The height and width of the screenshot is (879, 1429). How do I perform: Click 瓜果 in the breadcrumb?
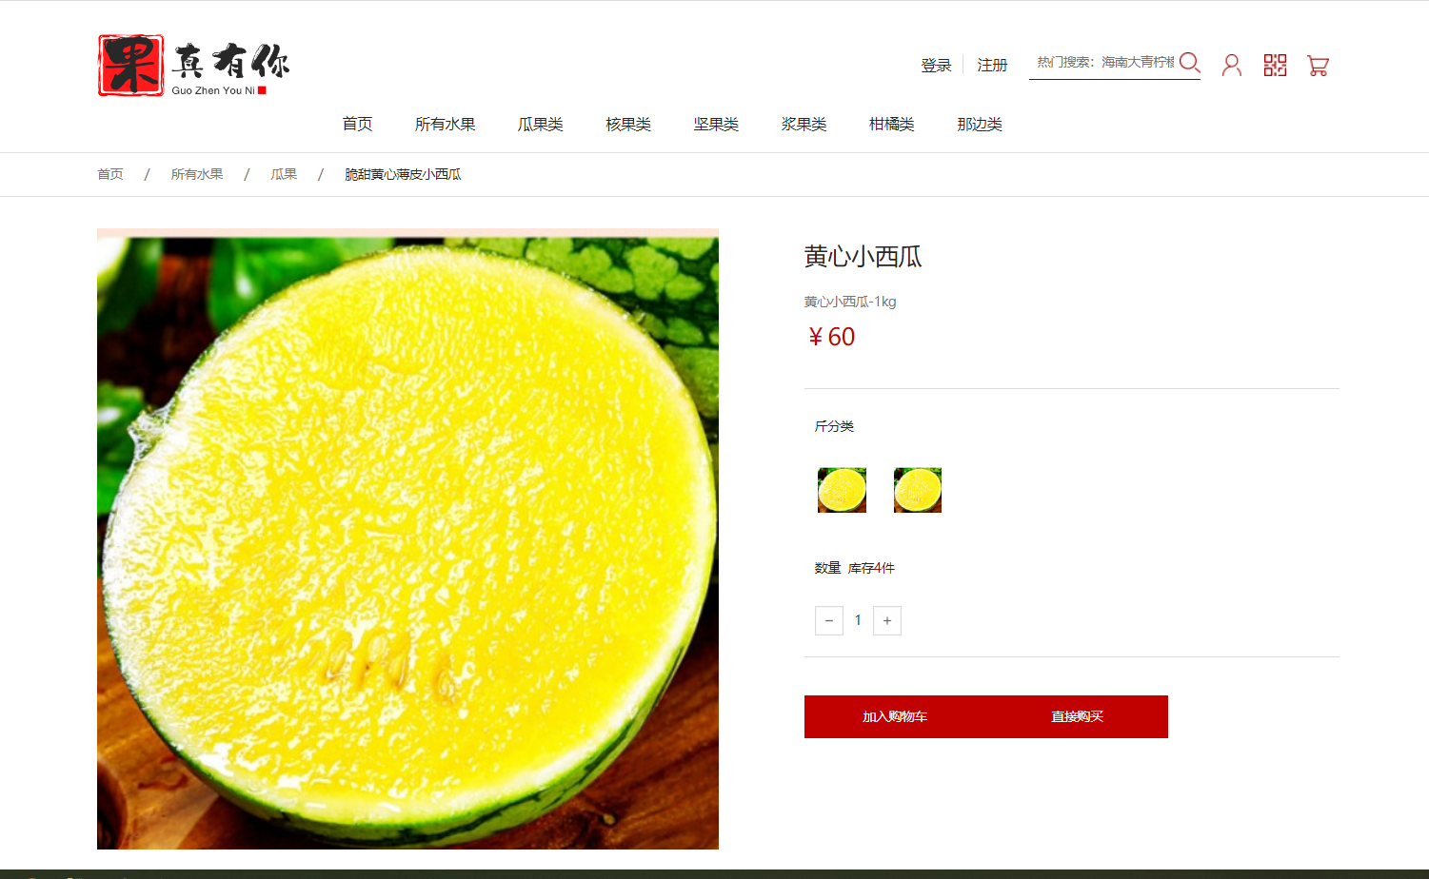point(284,174)
